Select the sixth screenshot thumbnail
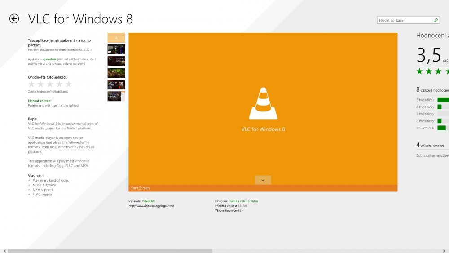Image resolution: width=449 pixels, height=253 pixels. click(x=116, y=96)
